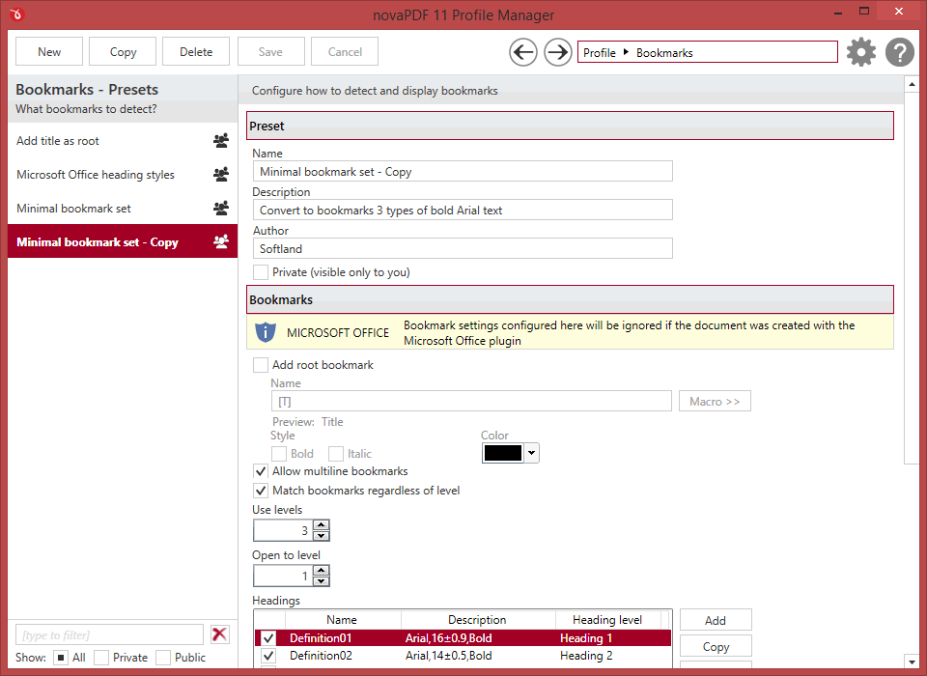The width and height of the screenshot is (927, 676).
Task: Click the Author input field
Action: pos(463,248)
